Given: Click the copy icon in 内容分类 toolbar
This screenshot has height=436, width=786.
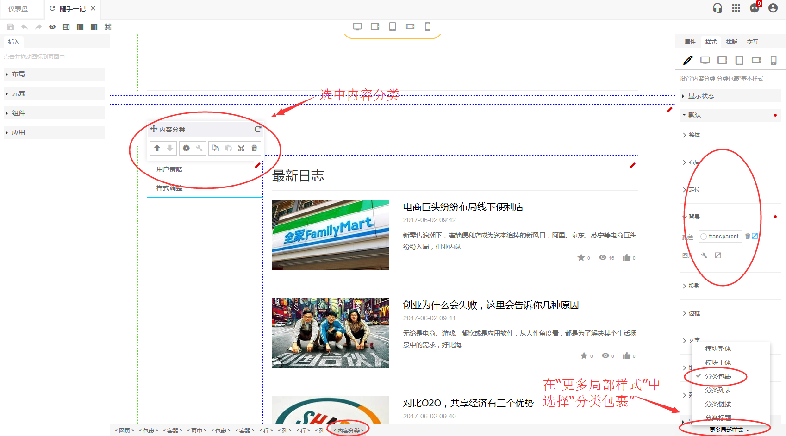Looking at the screenshot, I should (215, 148).
